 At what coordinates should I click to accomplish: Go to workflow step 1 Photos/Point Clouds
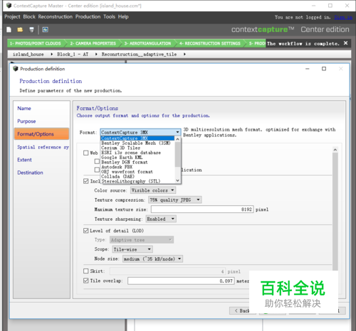coord(36,43)
